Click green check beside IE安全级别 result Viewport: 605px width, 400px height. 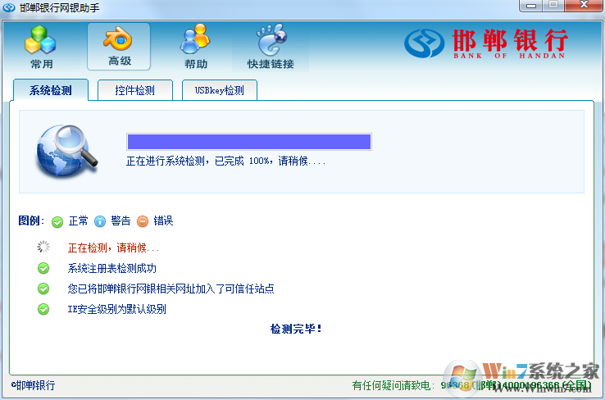[43, 309]
